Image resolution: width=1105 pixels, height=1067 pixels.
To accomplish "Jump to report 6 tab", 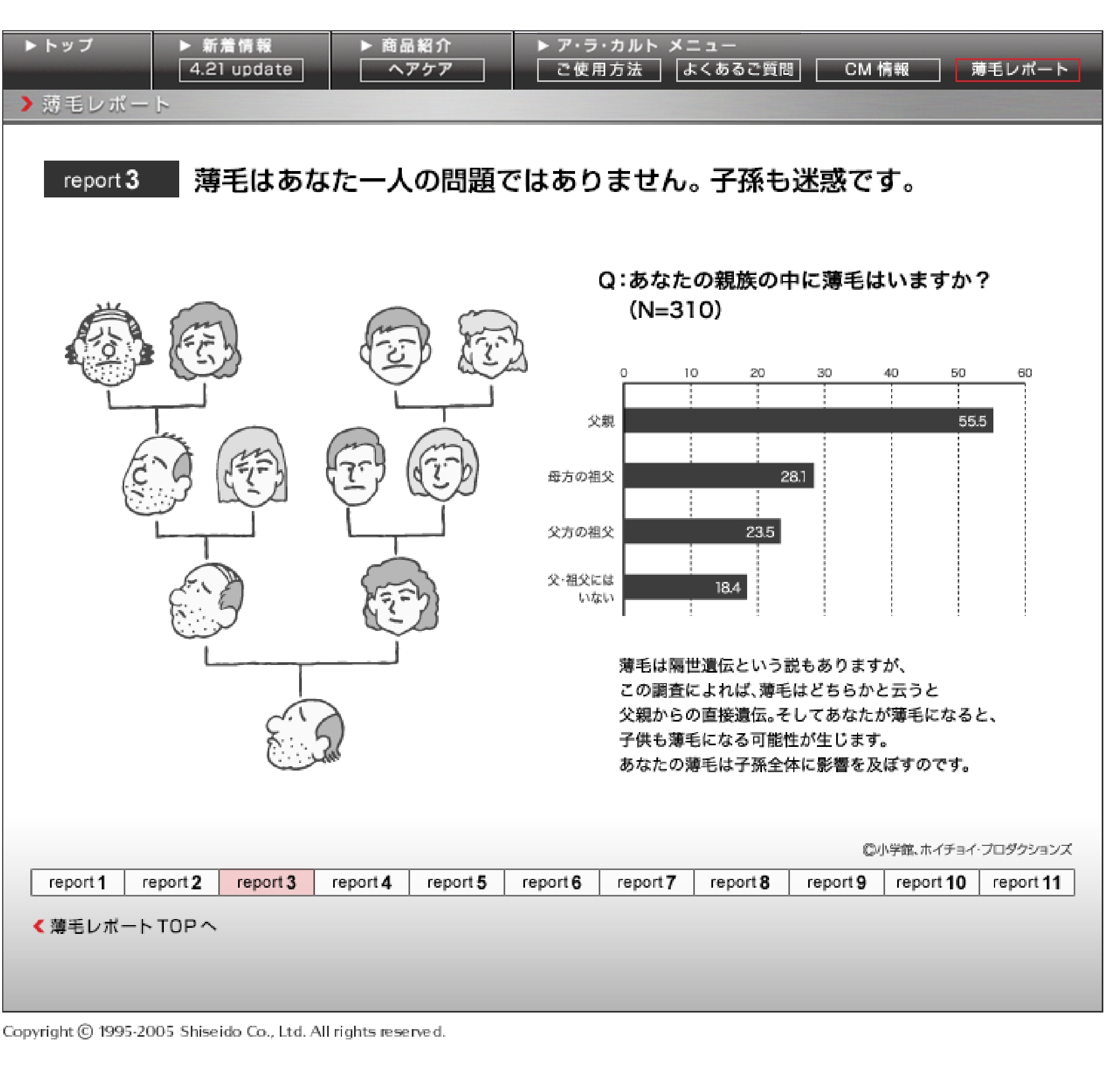I will pyautogui.click(x=551, y=882).
